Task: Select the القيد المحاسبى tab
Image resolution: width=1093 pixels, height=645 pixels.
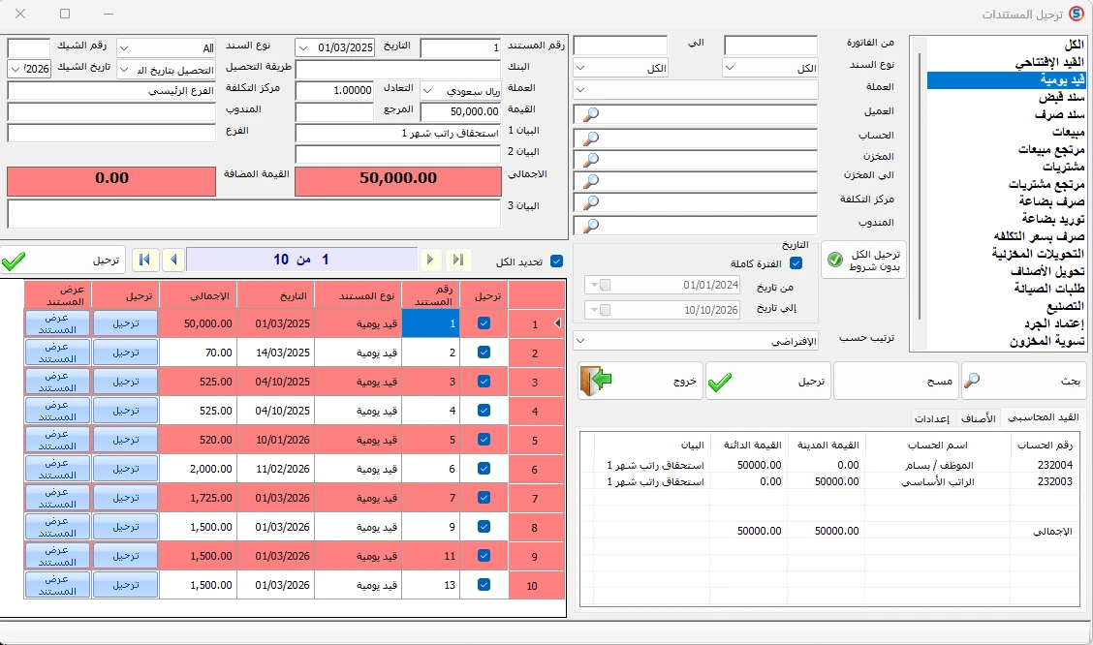Action: [x=1044, y=417]
